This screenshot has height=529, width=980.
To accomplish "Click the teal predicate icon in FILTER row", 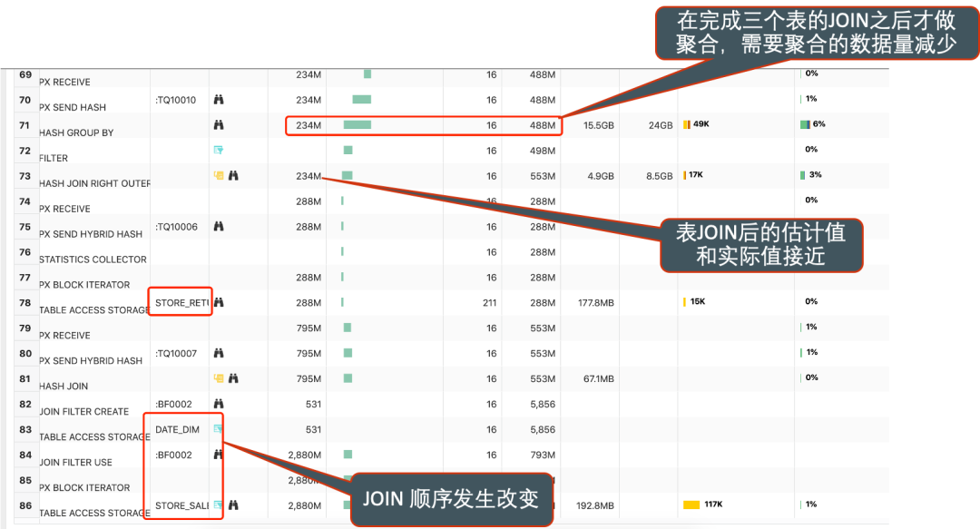I will pyautogui.click(x=218, y=150).
